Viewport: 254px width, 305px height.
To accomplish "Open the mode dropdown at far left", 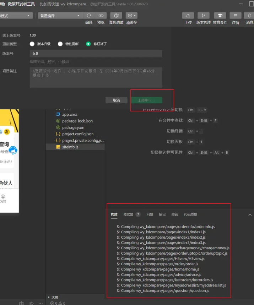I will pos(16,16).
